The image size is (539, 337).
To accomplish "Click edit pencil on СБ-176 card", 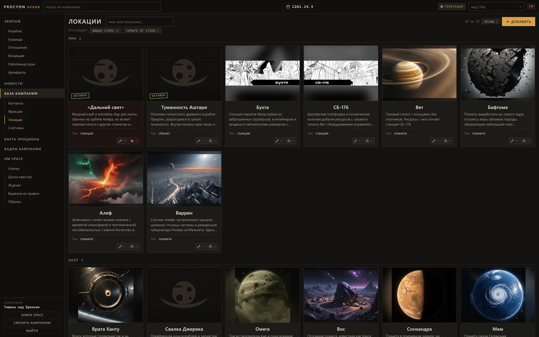I will click(357, 141).
